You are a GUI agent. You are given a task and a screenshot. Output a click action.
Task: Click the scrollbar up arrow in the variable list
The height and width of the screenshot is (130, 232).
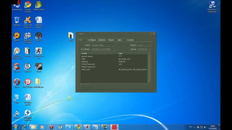(149, 54)
